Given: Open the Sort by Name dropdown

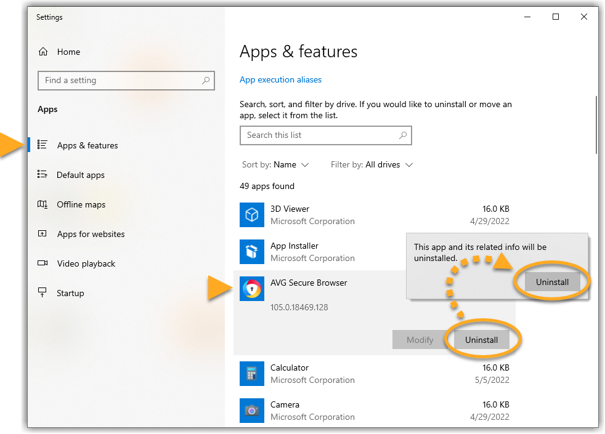Looking at the screenshot, I should tap(275, 164).
